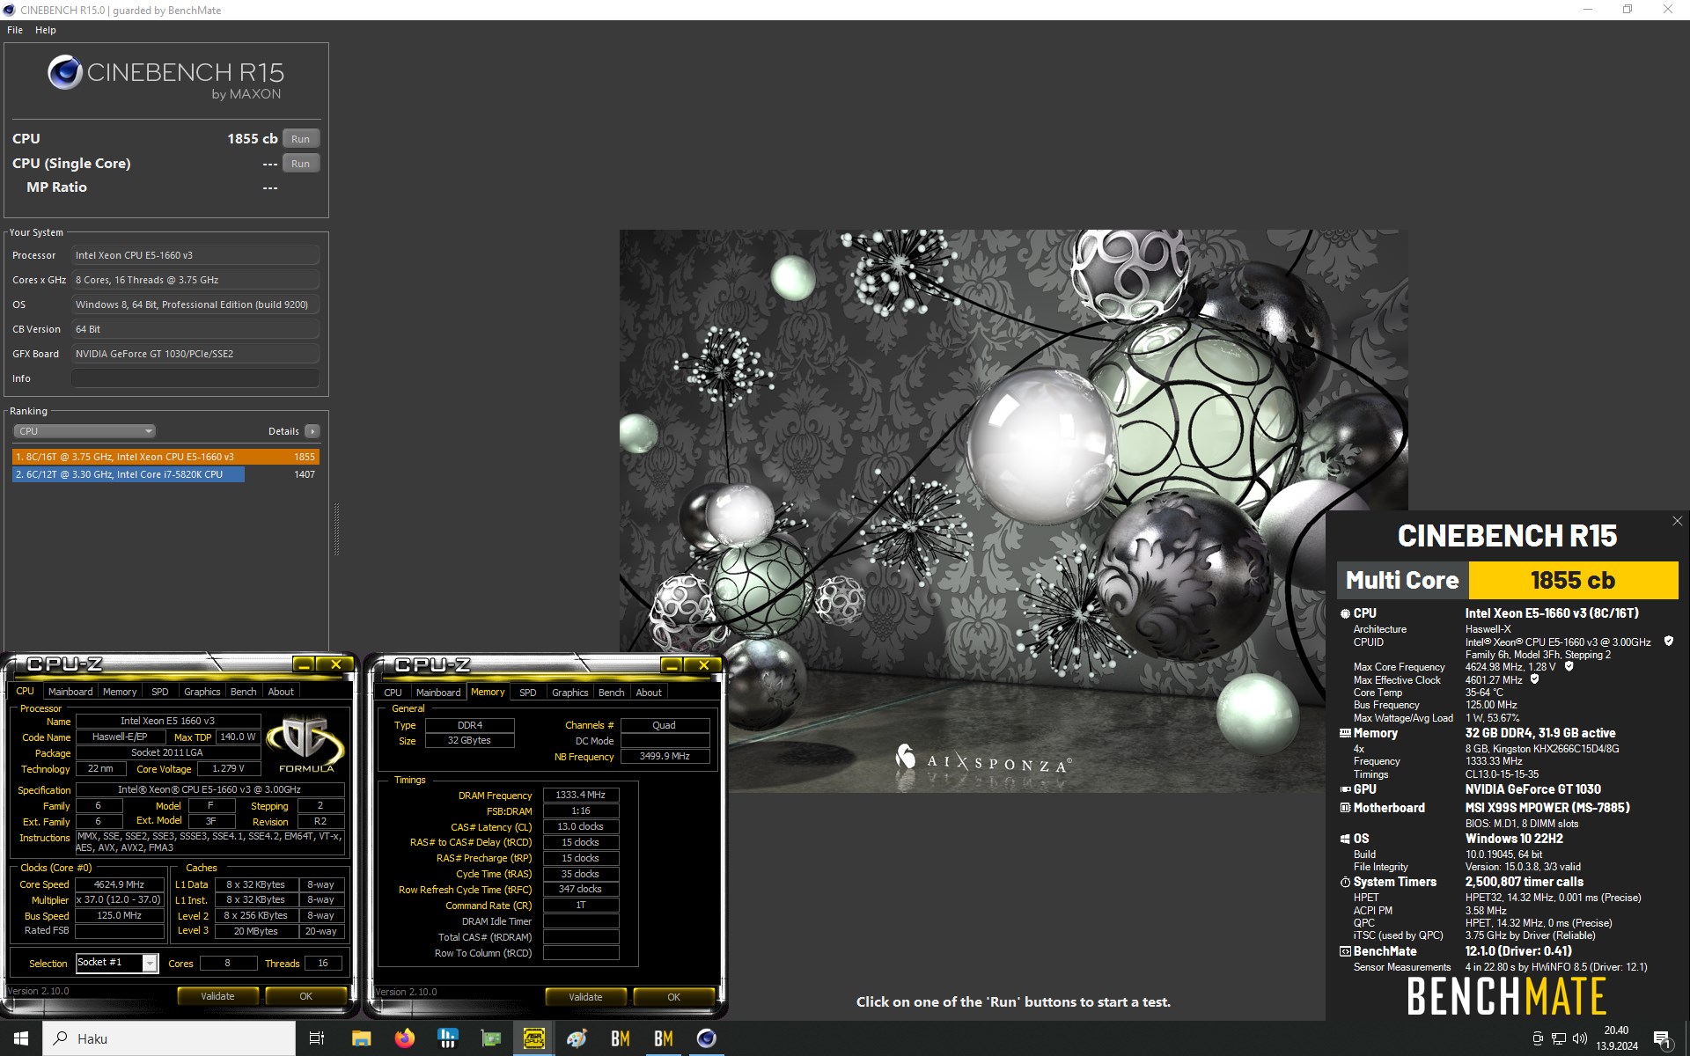Click the OS Windows icon in BenchMate panel
Viewport: 1690px width, 1056px height.
[1345, 839]
